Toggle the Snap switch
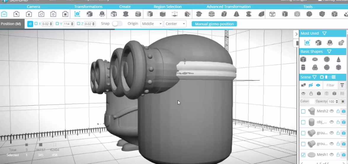This screenshot has width=348, height=164. coord(117,23)
